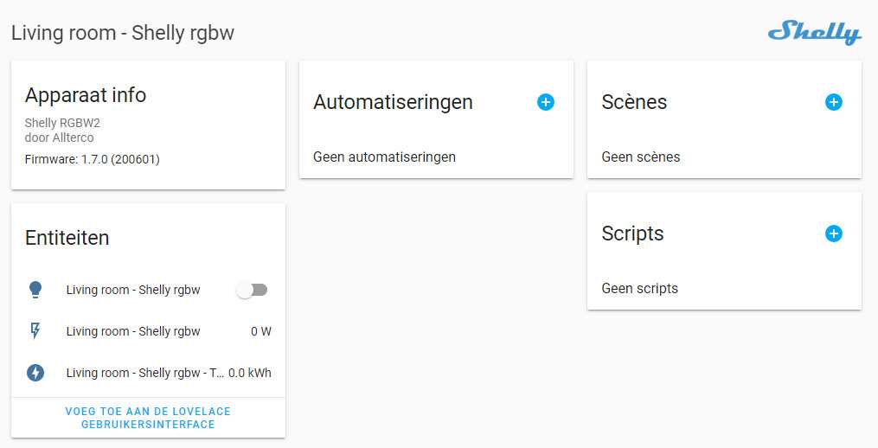This screenshot has height=448, width=878.
Task: Click the power flash sensor icon
Action: coord(35,331)
